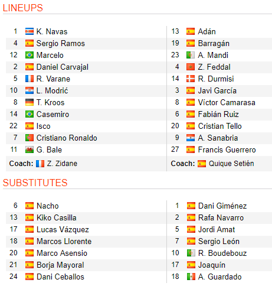Click Portugal flag next to Cristiano Ronaldo
This screenshot has height=286, width=272.
(x=30, y=138)
